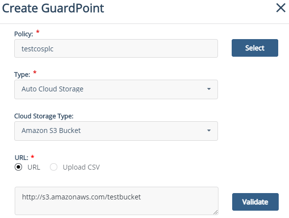Click the Cloud Storage Type label
This screenshot has width=289, height=218.
click(x=44, y=116)
